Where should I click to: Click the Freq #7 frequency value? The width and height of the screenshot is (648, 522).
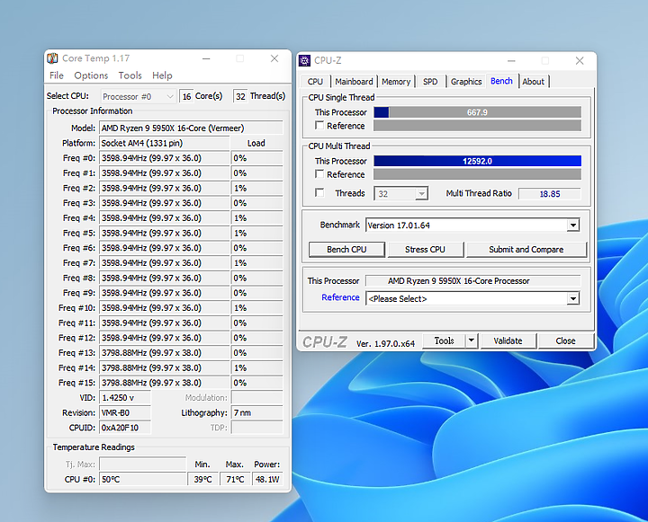[164, 263]
